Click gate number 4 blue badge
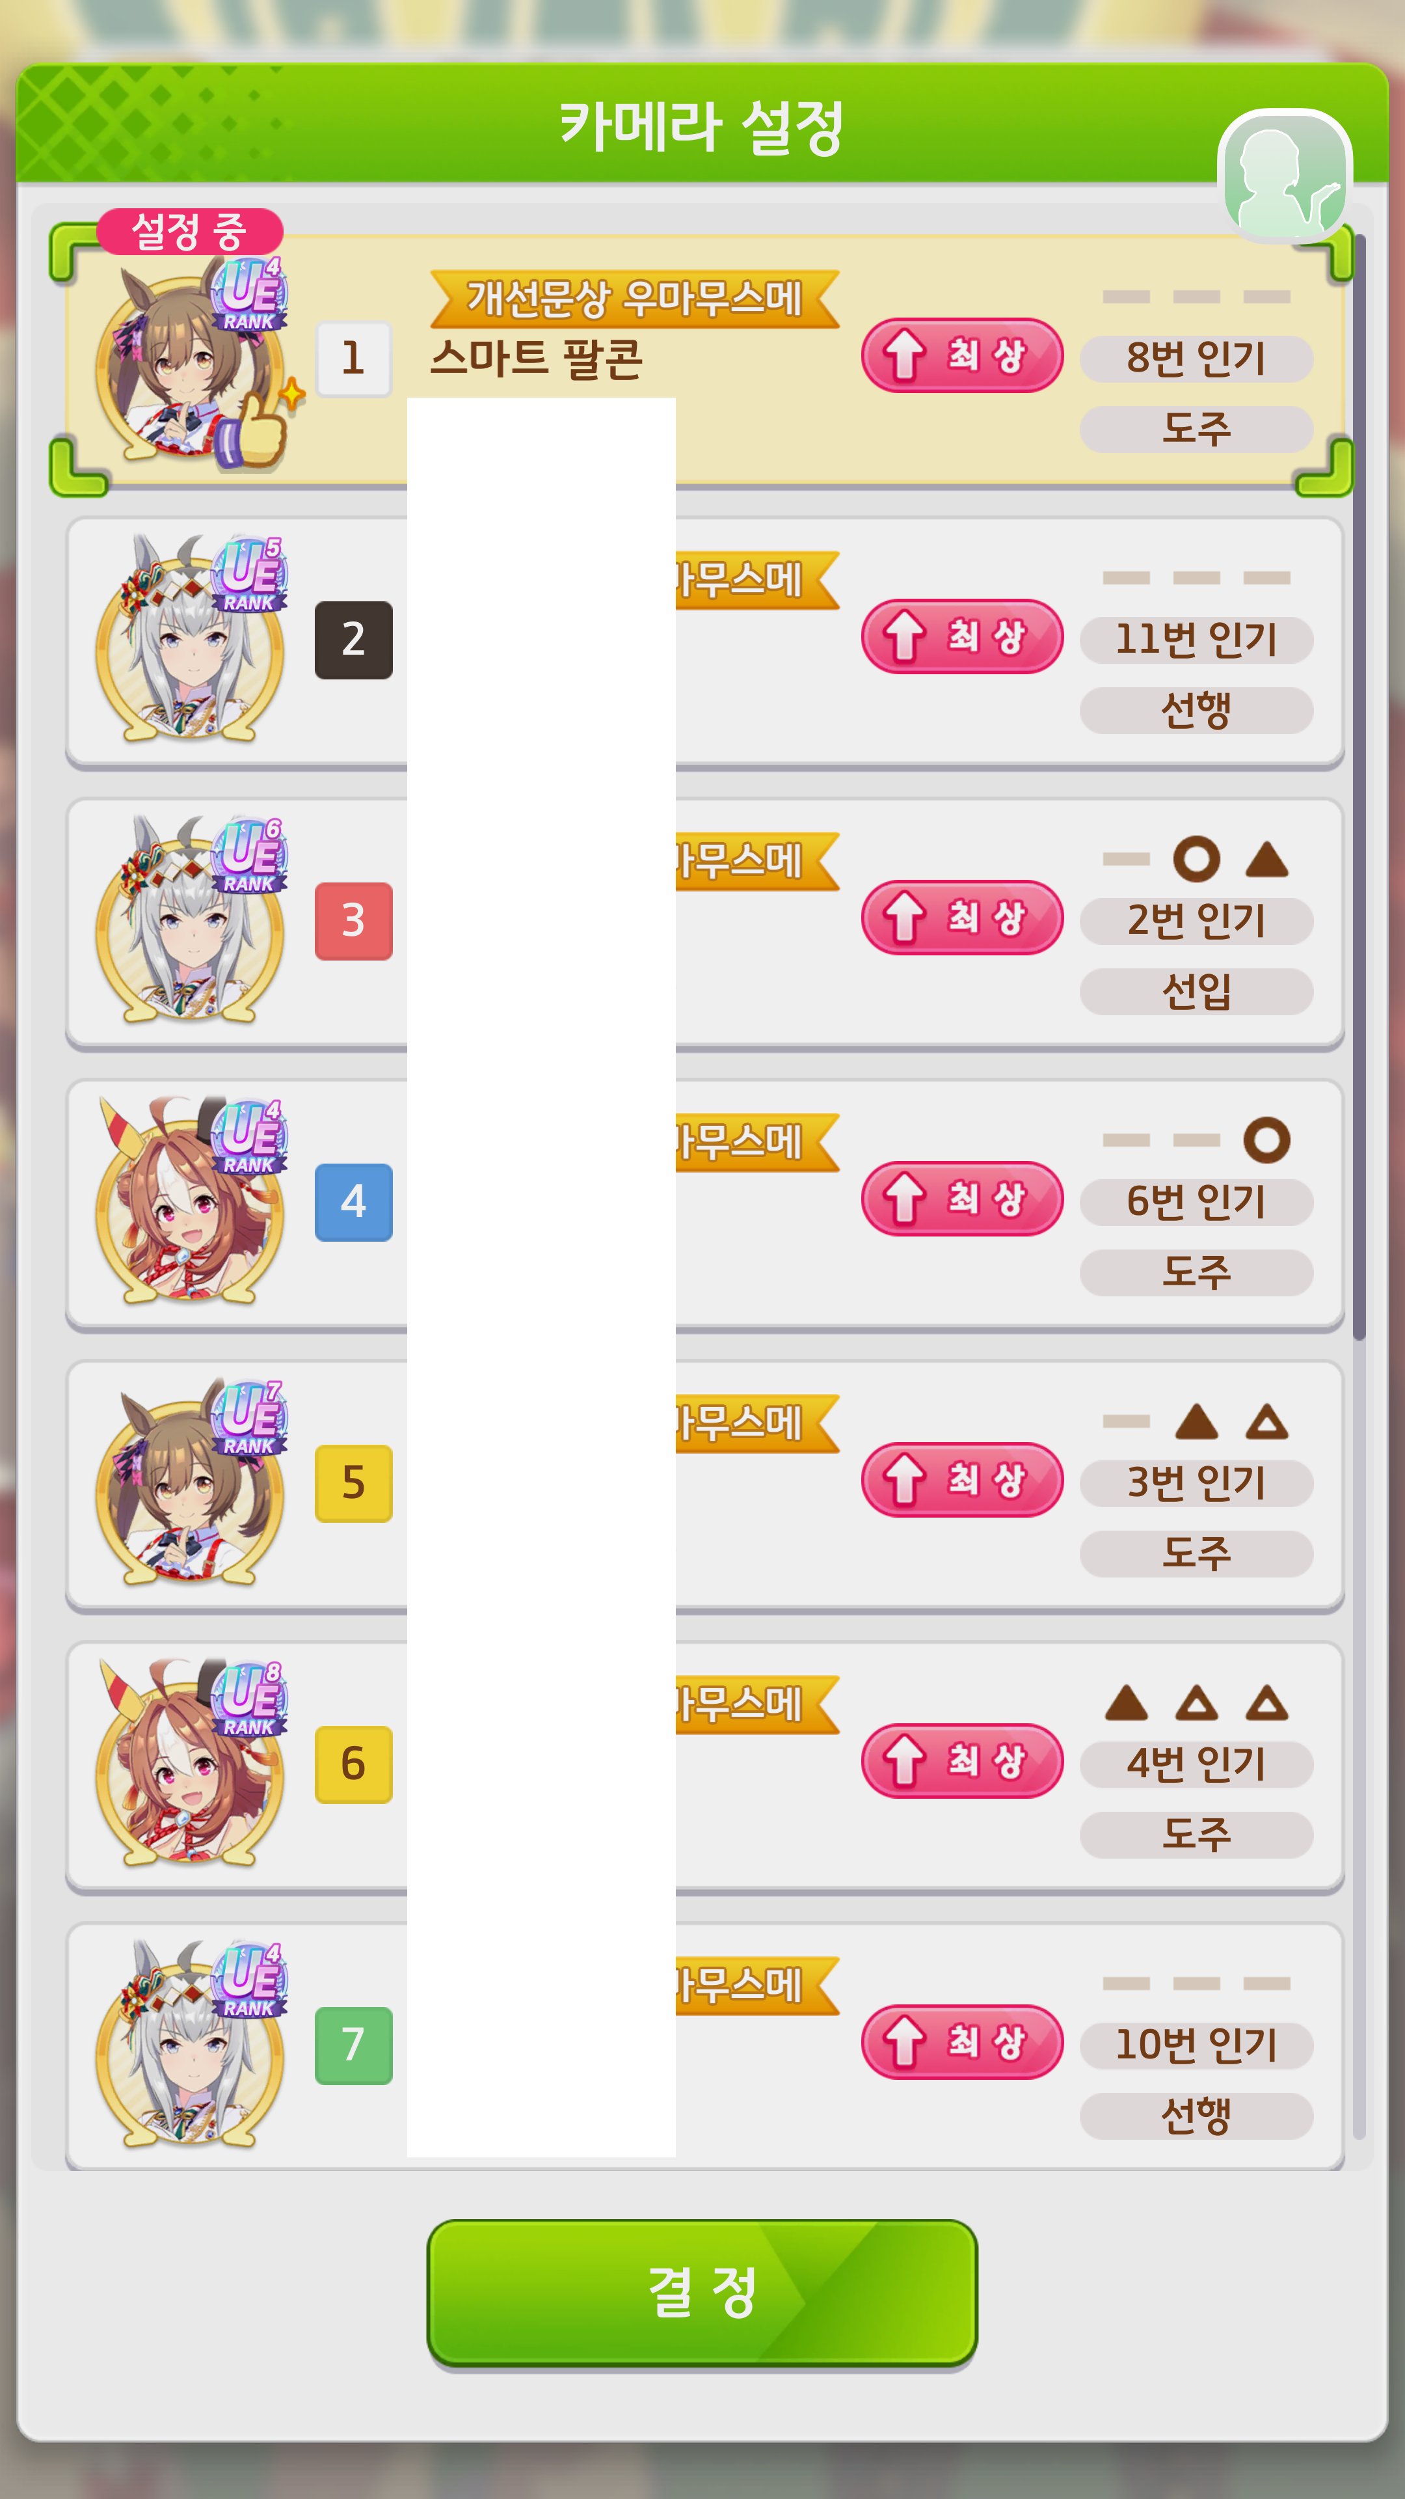The width and height of the screenshot is (1405, 2499). [x=354, y=1202]
